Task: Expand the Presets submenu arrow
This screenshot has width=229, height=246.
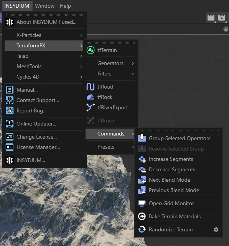Action: 133,147
